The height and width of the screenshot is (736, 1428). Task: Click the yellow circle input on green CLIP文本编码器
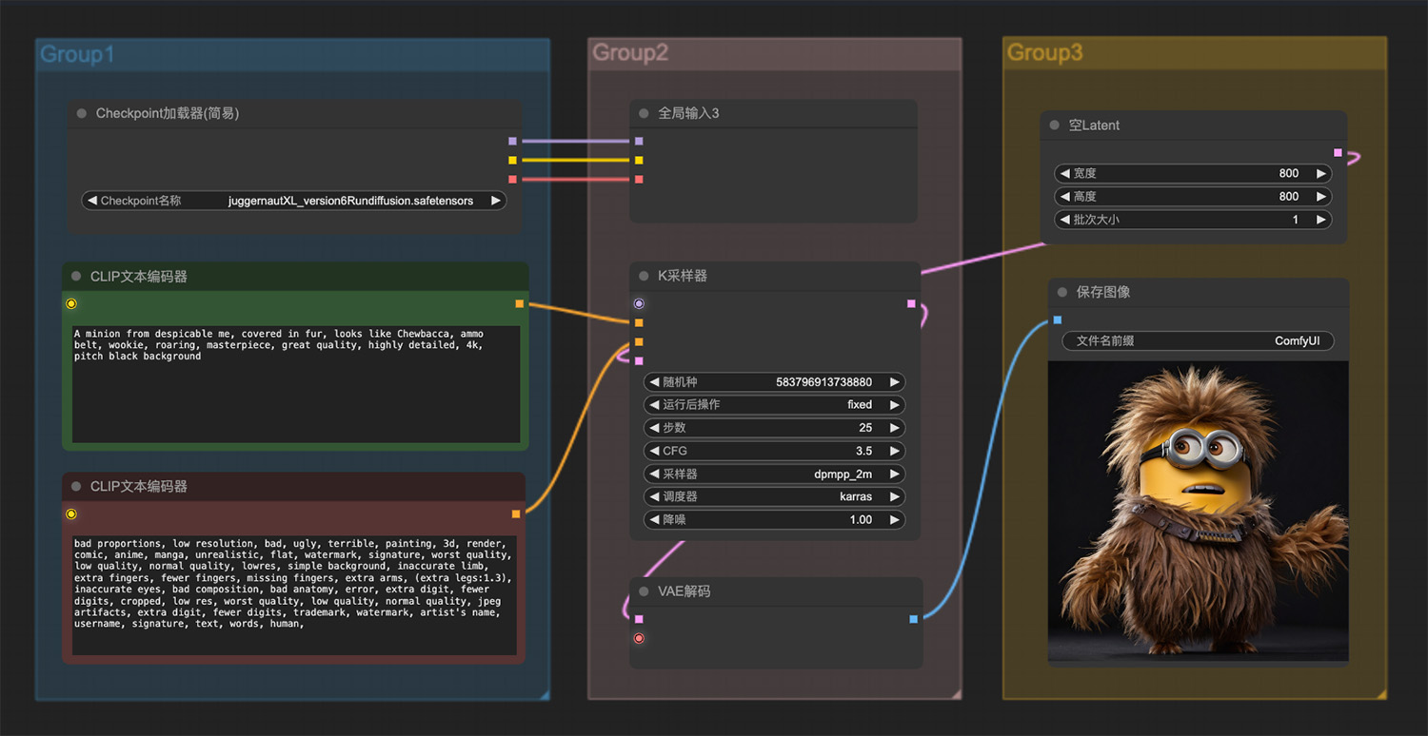pos(71,304)
